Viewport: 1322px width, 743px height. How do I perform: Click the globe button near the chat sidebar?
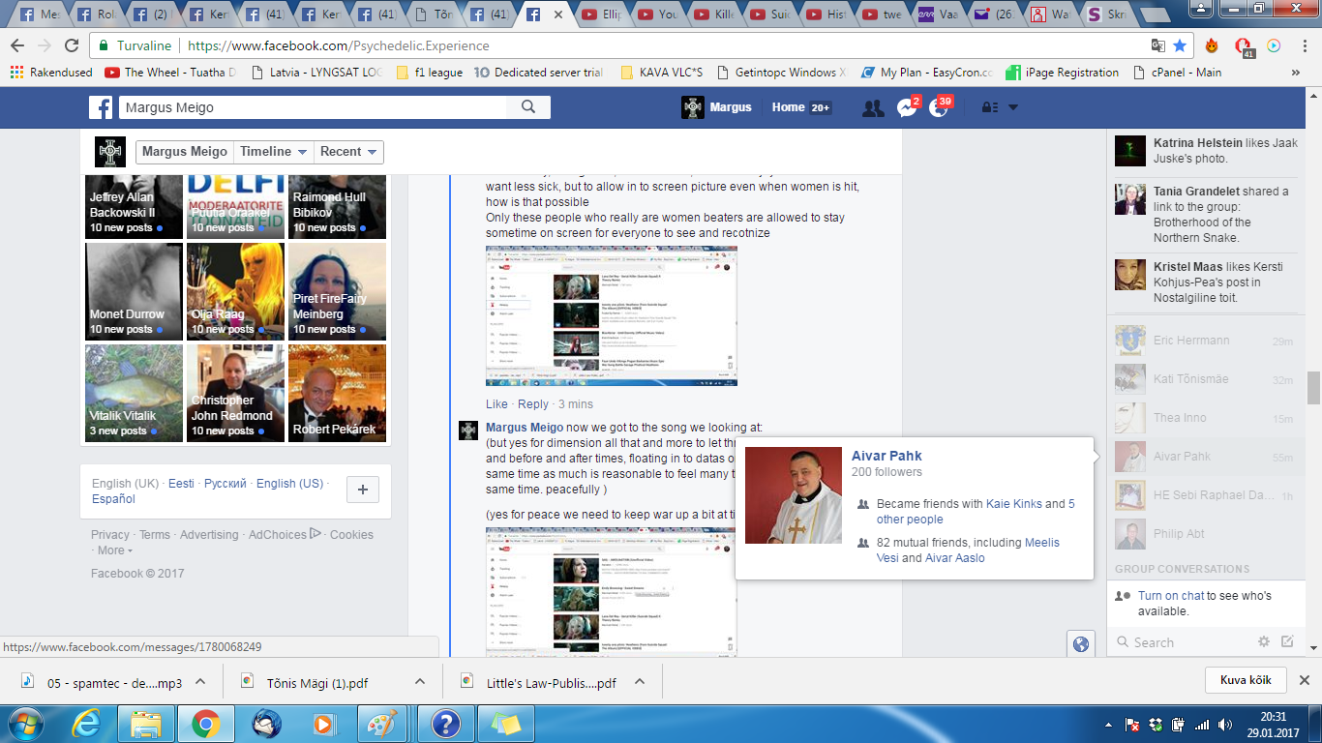(x=1081, y=643)
